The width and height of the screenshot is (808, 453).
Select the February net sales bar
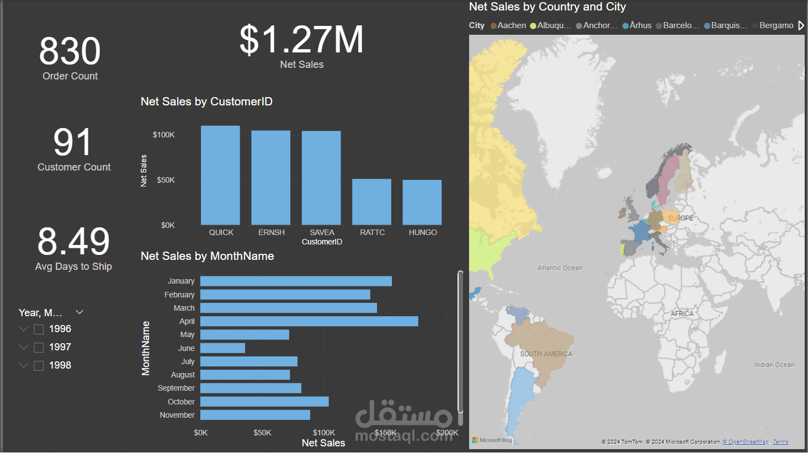(x=285, y=295)
